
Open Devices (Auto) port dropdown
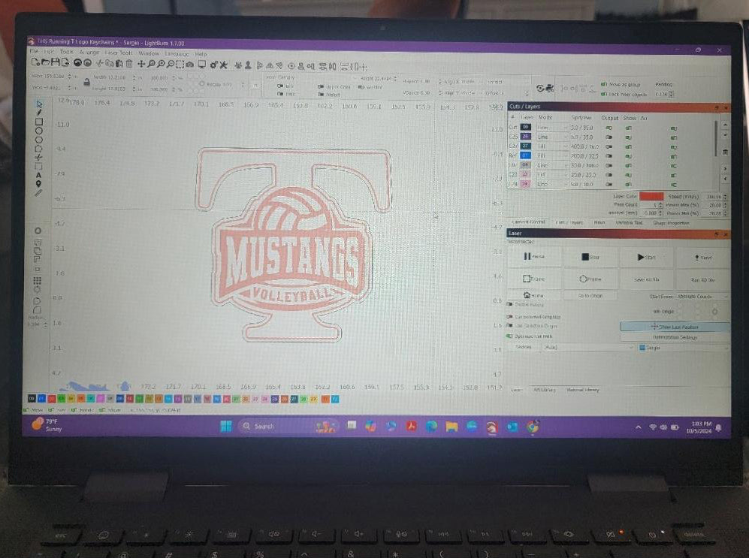coord(588,347)
